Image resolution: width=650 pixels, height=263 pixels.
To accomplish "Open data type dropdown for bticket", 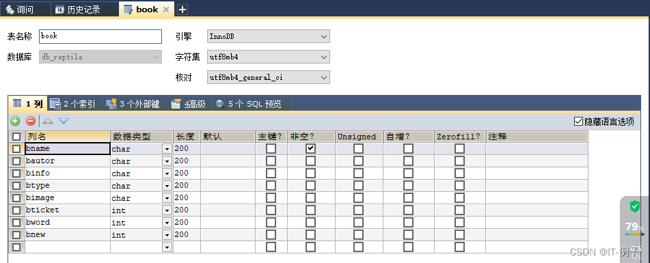I will tap(167, 210).
